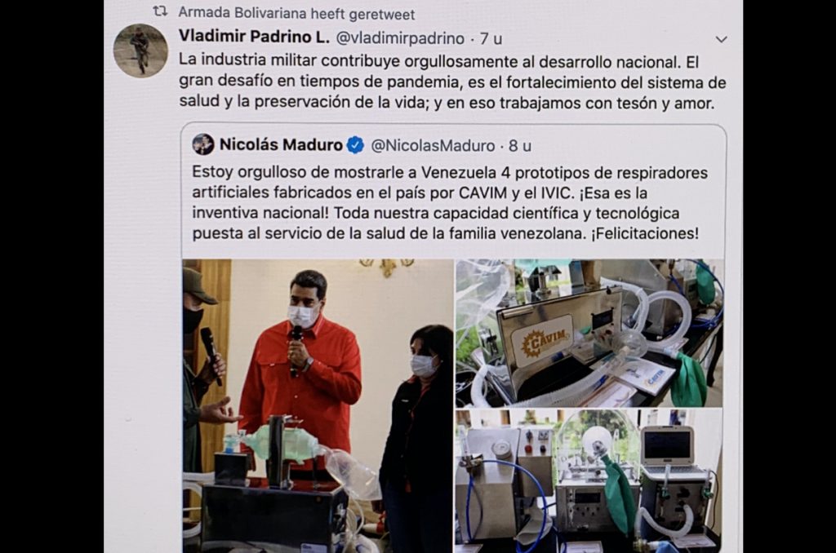Open the tweet options chevron menu
The width and height of the screenshot is (836, 553).
tap(721, 39)
